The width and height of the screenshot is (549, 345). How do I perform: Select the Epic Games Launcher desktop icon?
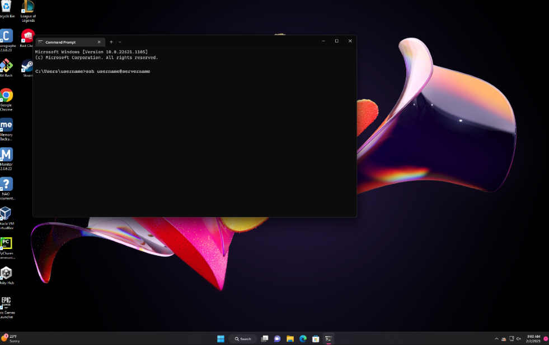pos(7,308)
